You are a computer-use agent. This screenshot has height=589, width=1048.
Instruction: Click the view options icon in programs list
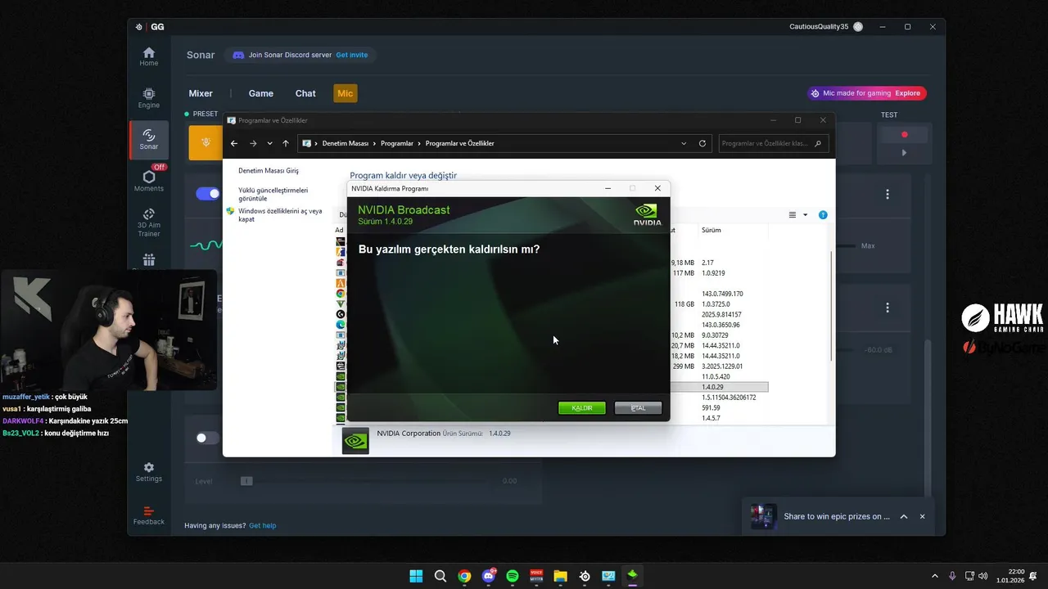[793, 215]
